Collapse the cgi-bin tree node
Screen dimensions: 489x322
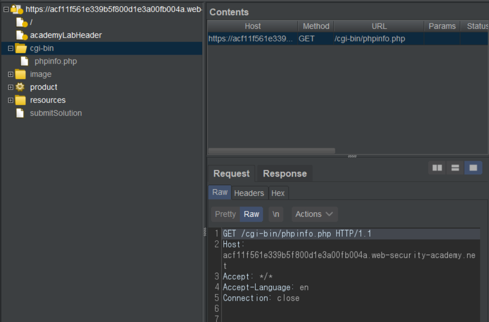tap(10, 48)
